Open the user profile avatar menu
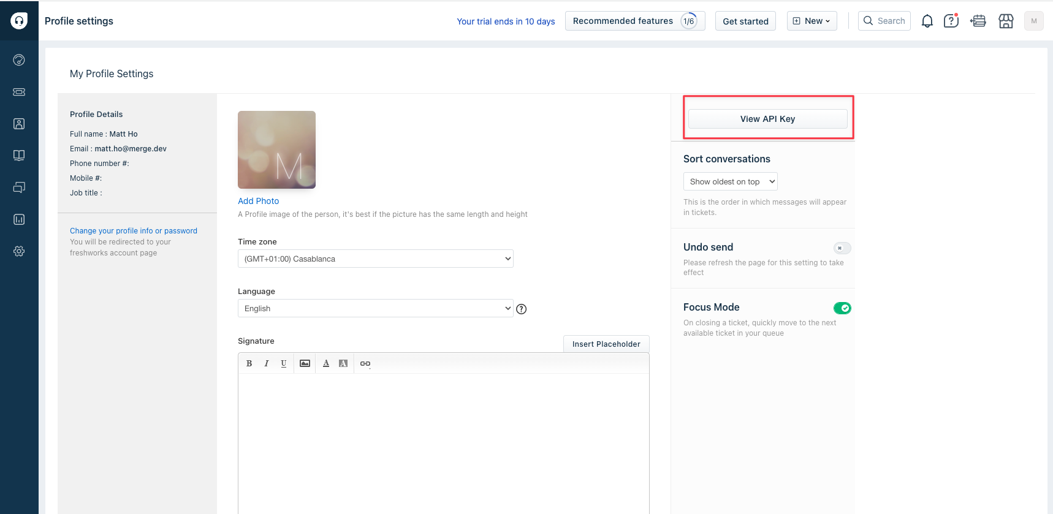 [1033, 21]
